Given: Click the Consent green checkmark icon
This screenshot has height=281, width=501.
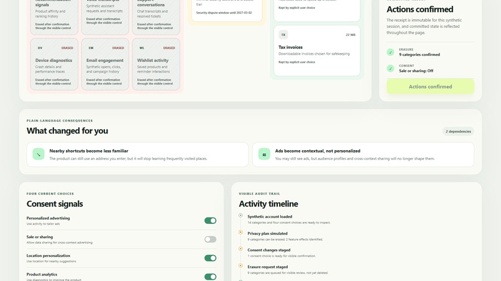Looking at the screenshot, I should [x=390, y=68].
